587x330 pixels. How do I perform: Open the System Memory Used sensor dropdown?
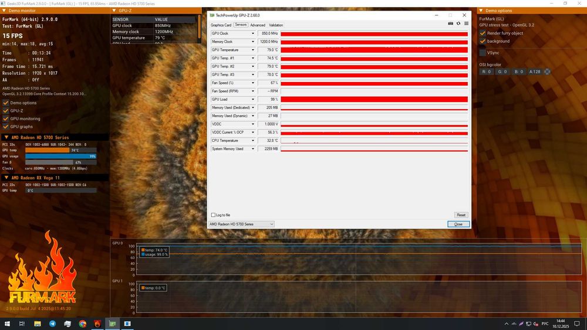click(x=252, y=149)
